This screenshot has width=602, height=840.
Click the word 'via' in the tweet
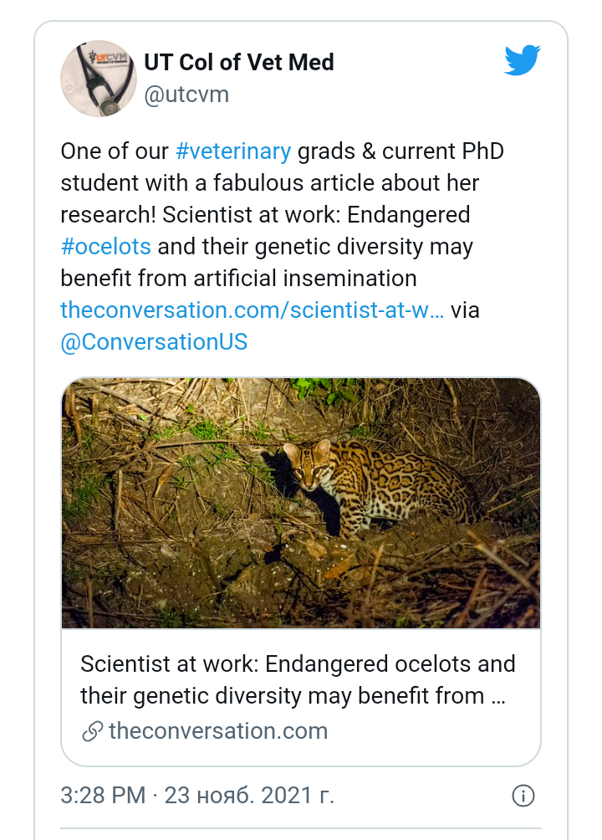(466, 310)
